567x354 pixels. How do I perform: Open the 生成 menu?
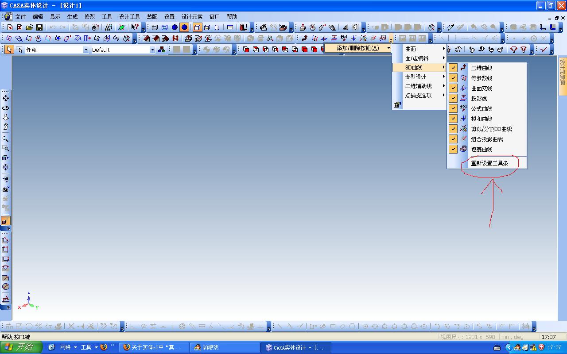click(73, 16)
